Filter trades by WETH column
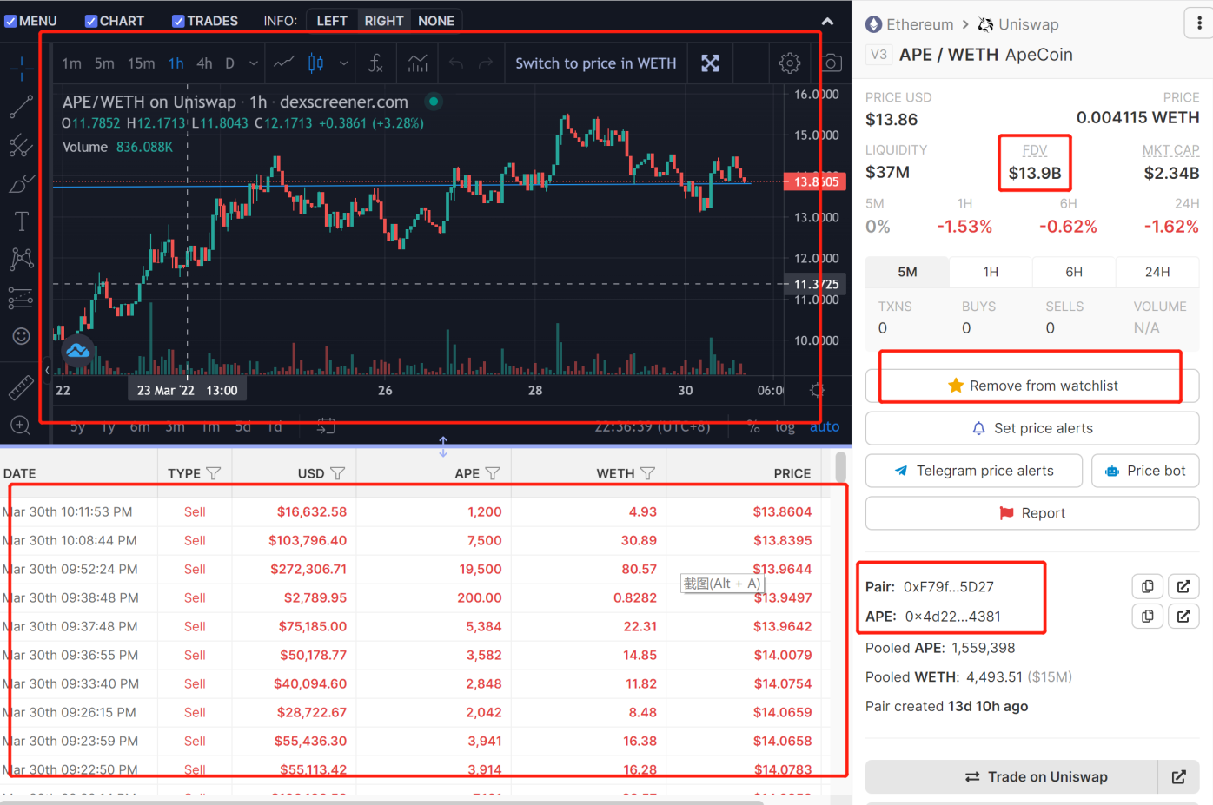The width and height of the screenshot is (1213, 805). coord(647,473)
